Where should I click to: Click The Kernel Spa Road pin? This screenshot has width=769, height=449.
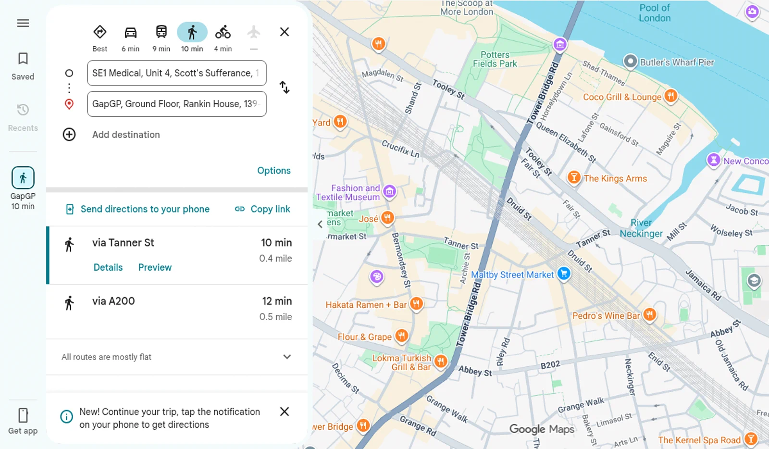[751, 438]
